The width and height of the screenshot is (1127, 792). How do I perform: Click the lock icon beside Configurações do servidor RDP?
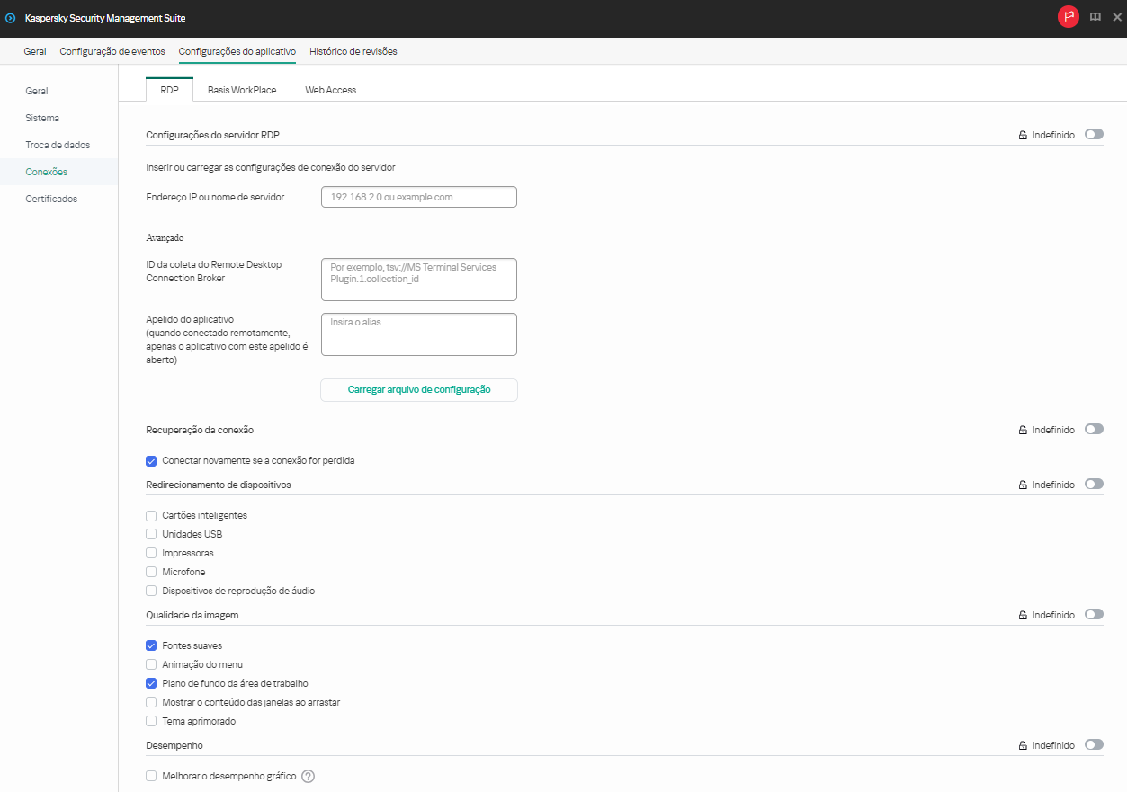[1022, 134]
